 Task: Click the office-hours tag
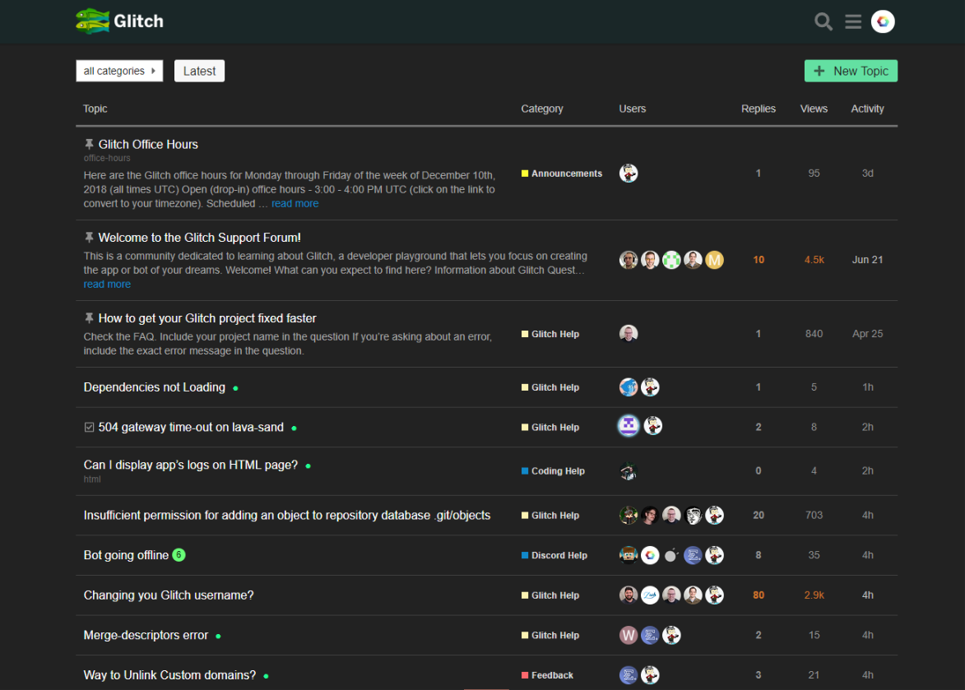[107, 158]
